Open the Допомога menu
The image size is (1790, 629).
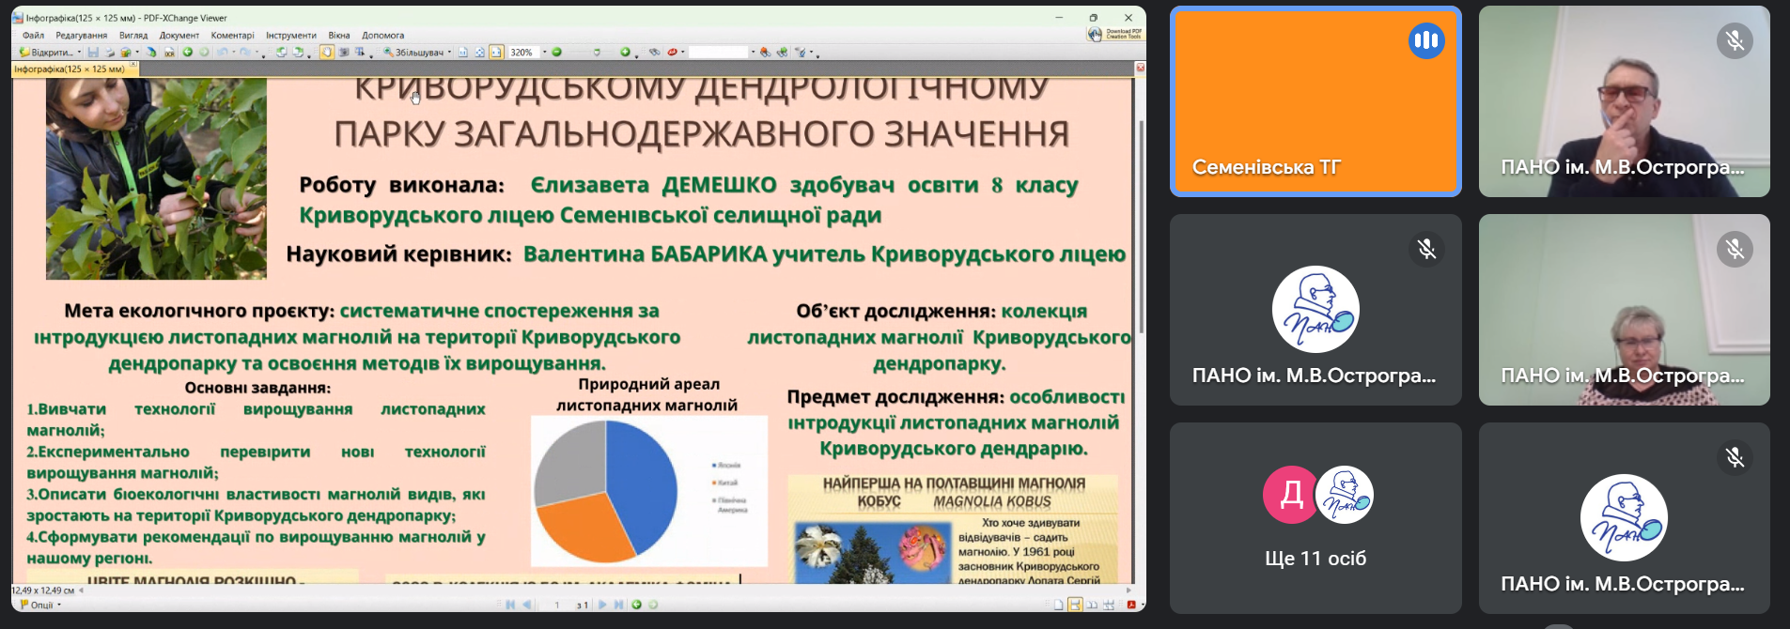(383, 36)
